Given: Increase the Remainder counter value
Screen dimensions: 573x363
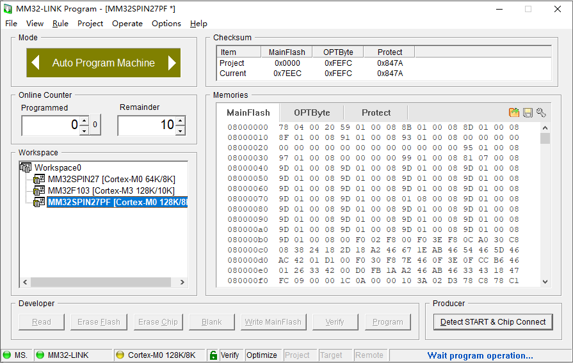Looking at the screenshot, I should (181, 121).
